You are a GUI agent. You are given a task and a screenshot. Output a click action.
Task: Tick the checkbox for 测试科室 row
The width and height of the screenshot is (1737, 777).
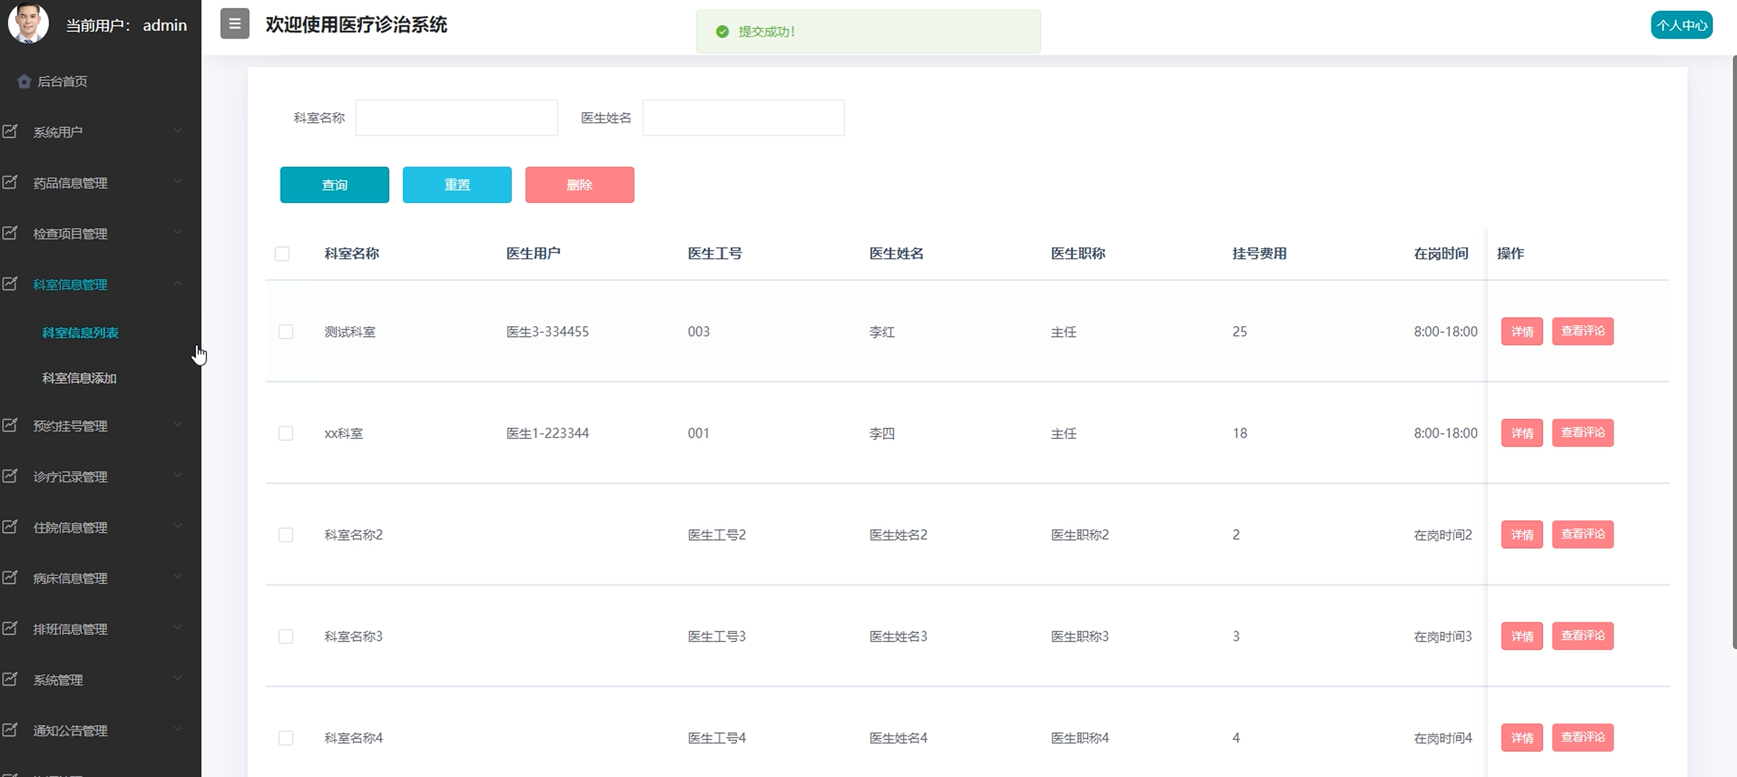click(x=285, y=332)
